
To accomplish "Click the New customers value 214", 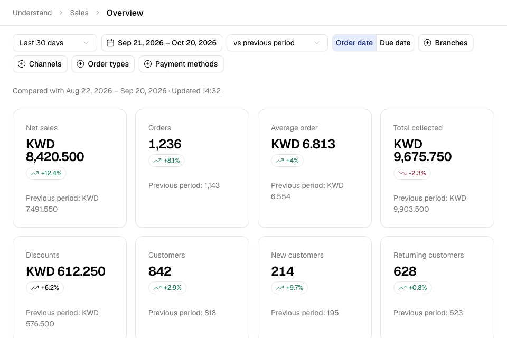I will tap(282, 271).
